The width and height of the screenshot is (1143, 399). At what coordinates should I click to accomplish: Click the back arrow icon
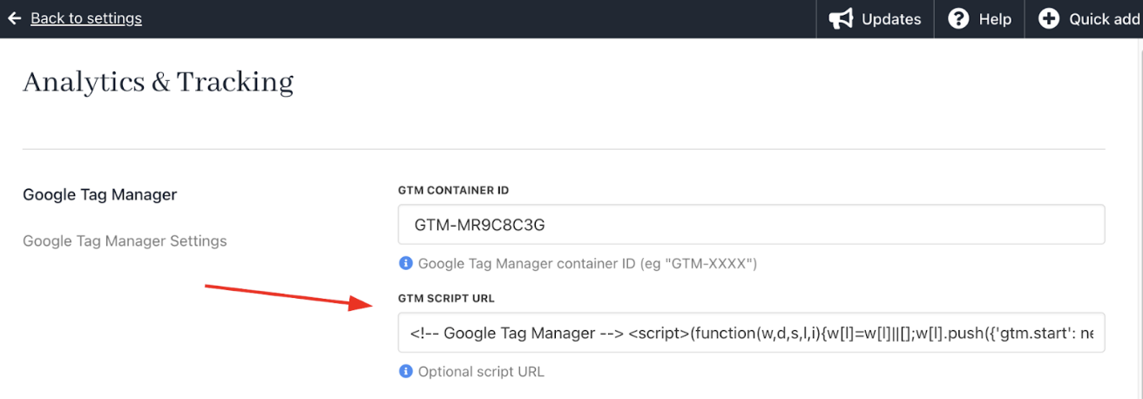coord(14,18)
